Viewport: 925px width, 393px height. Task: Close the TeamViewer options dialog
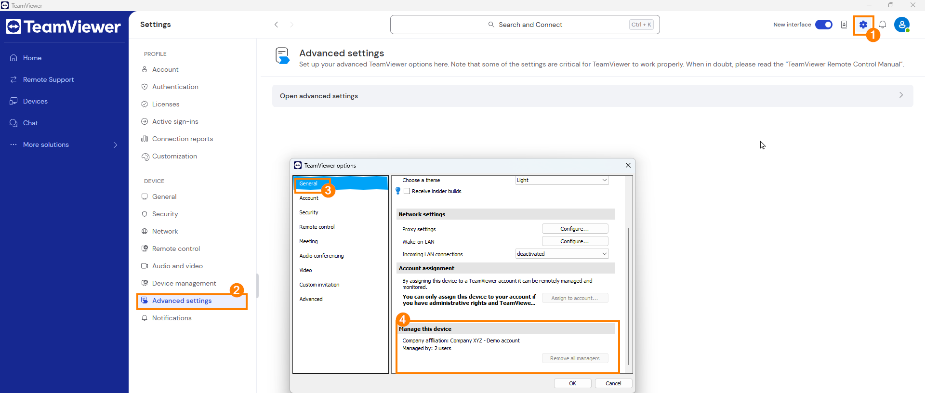628,165
